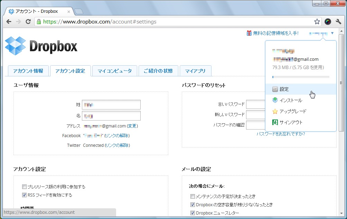Toggle プレリリース版の利用に参加する checkbox

coord(24,187)
